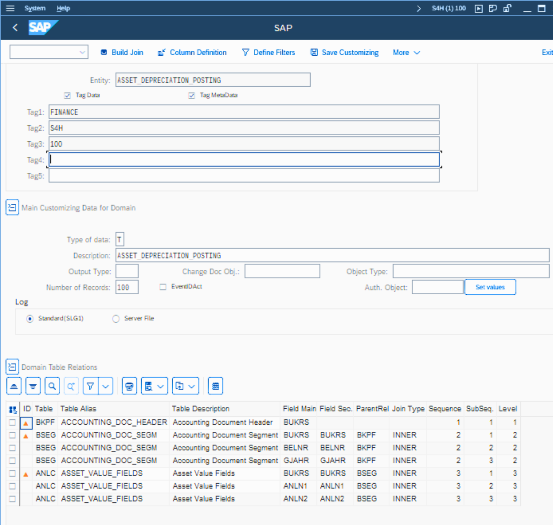
Task: Enable the EventIDAct checkbox
Action: tap(163, 287)
